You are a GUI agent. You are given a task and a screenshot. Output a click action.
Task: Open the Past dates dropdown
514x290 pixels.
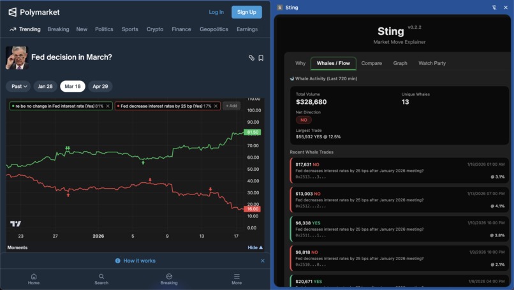click(x=18, y=86)
